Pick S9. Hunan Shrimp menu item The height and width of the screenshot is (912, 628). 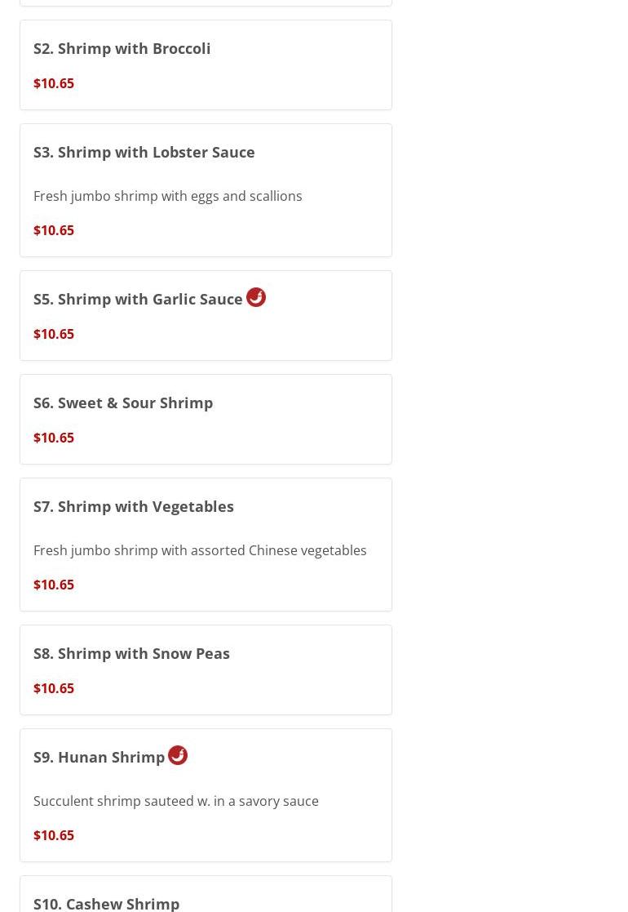[x=100, y=757]
